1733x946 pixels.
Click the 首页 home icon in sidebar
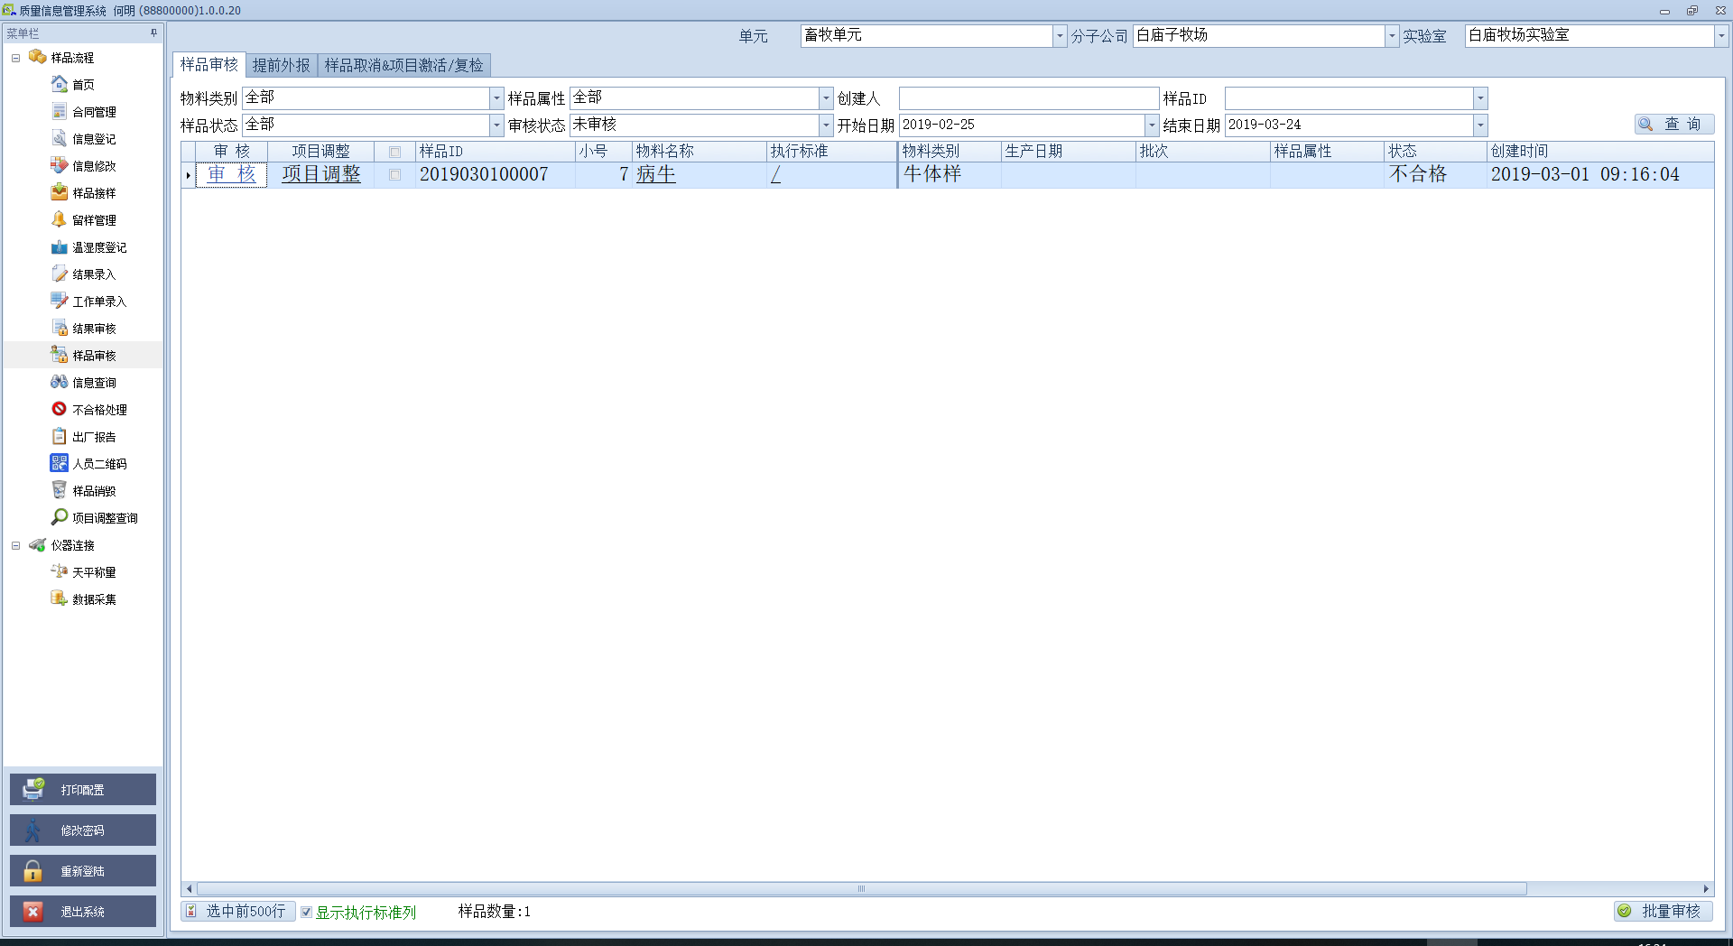pyautogui.click(x=60, y=84)
